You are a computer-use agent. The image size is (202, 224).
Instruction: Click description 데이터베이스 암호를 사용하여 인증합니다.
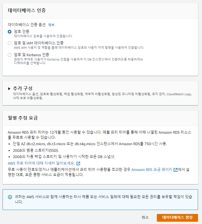[x=43, y=36]
